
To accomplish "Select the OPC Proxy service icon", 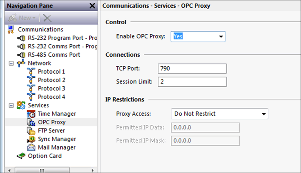I will (x=31, y=122).
